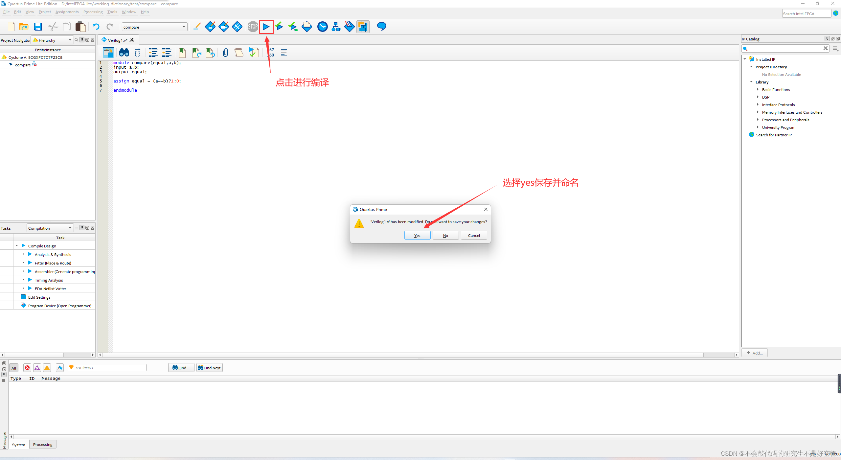Click the Timing Analyzer clock icon
The width and height of the screenshot is (841, 460).
(x=322, y=27)
